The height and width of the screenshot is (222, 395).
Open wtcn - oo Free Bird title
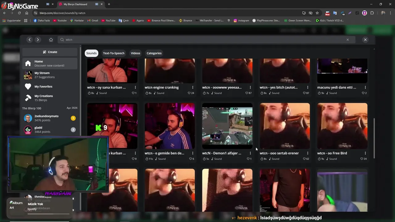coord(332,153)
